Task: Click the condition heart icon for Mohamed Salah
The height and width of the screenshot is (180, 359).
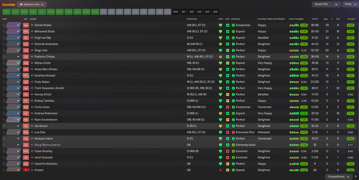Action: point(220,31)
